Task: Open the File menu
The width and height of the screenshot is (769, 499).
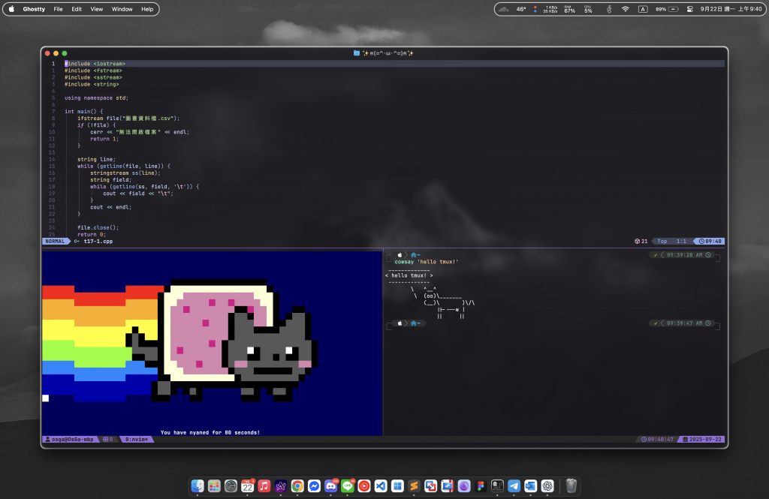Action: click(58, 9)
